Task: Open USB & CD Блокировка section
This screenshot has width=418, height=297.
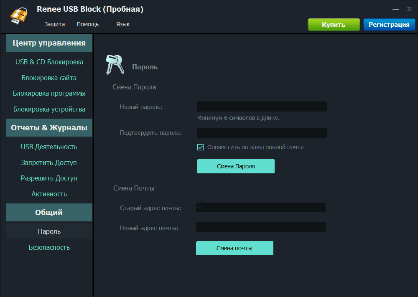Action: 49,62
